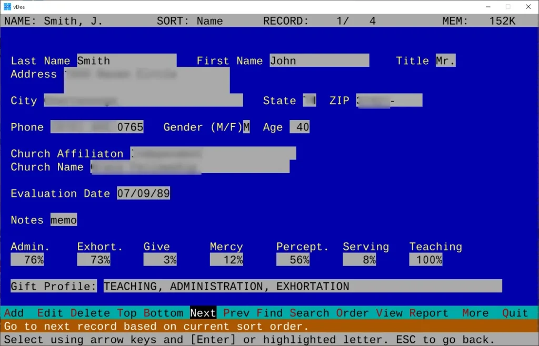Show More menu options
The height and width of the screenshot is (346, 539).
pos(475,313)
